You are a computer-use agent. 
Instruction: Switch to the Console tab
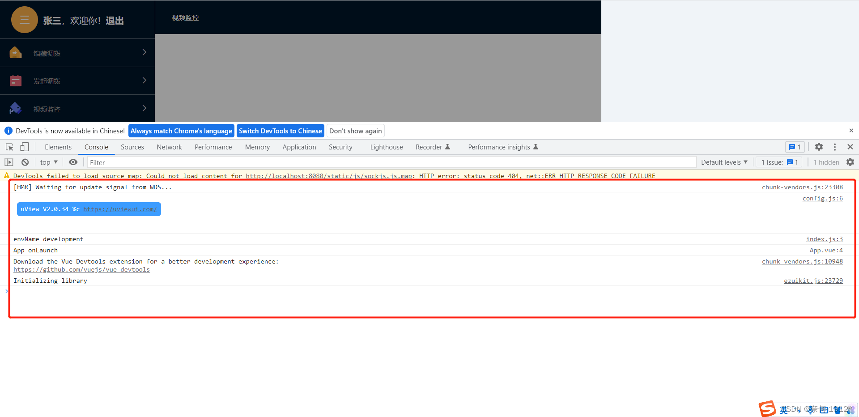point(96,147)
